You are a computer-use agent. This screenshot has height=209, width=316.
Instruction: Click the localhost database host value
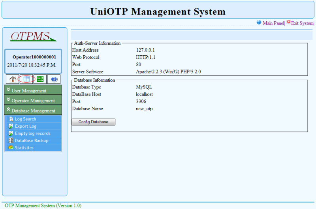click(144, 94)
